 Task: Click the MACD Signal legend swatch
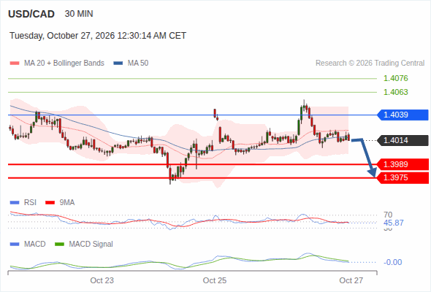coord(59,245)
